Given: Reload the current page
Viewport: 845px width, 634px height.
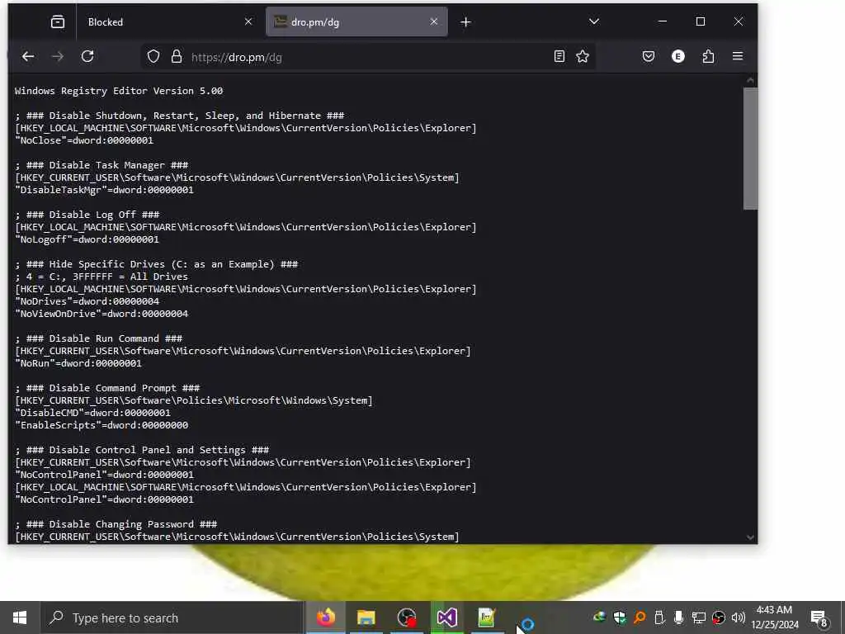Looking at the screenshot, I should 87,57.
